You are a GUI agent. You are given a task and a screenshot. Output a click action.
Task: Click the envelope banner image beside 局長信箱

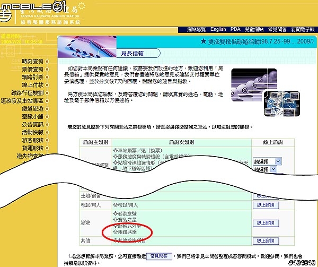pos(87,47)
